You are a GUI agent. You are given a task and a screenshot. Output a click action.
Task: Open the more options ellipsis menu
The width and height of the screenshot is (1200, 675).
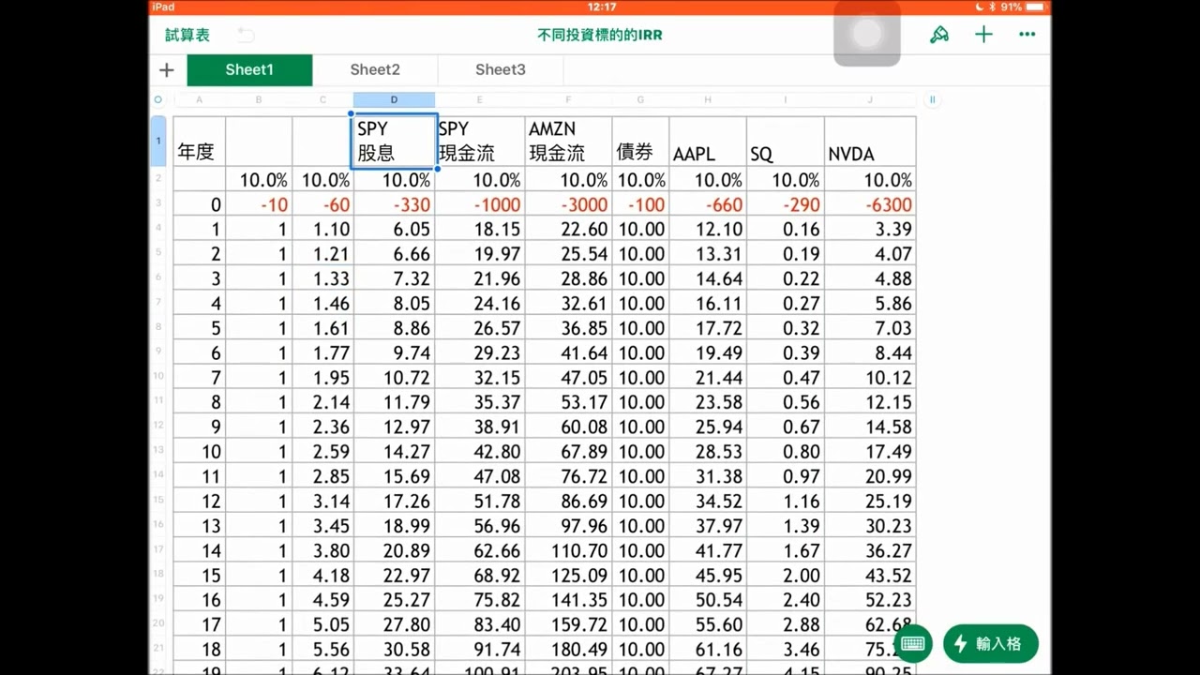click(x=1027, y=35)
